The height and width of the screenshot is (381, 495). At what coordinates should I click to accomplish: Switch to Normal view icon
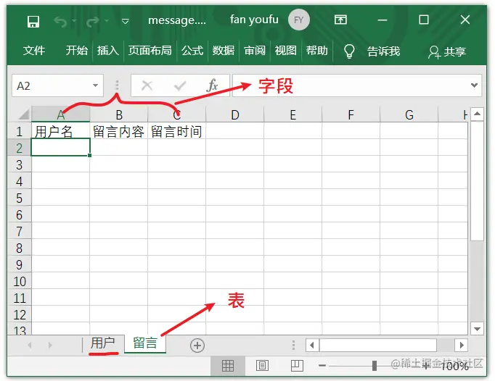228,366
